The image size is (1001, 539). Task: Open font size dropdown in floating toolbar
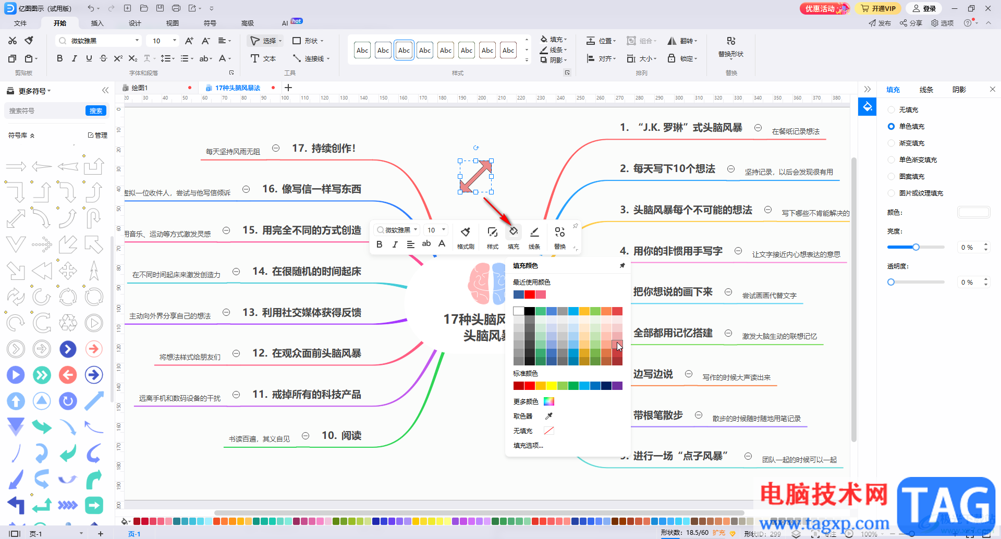tap(444, 229)
